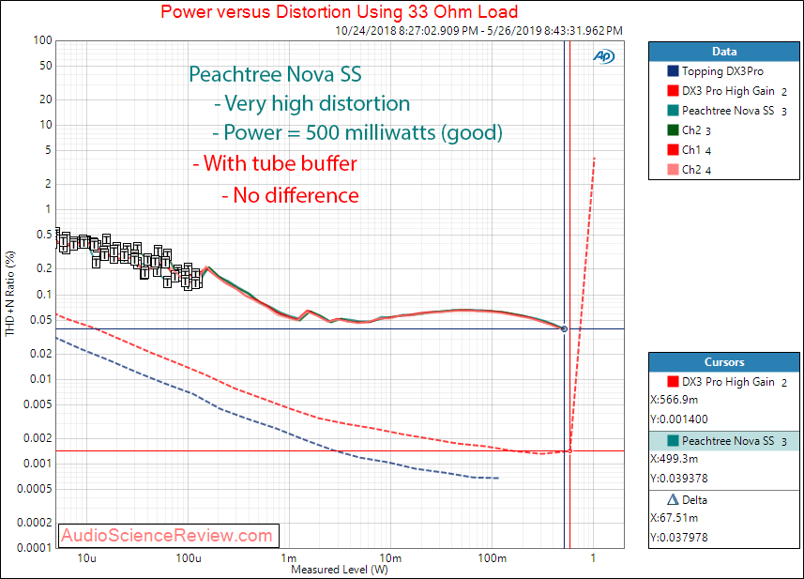Click delta value Y:0.037978

(x=679, y=537)
